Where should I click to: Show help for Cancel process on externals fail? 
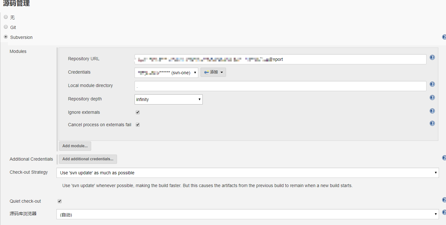click(432, 123)
